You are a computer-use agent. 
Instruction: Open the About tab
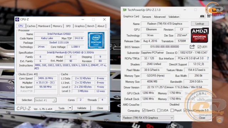click(101, 26)
